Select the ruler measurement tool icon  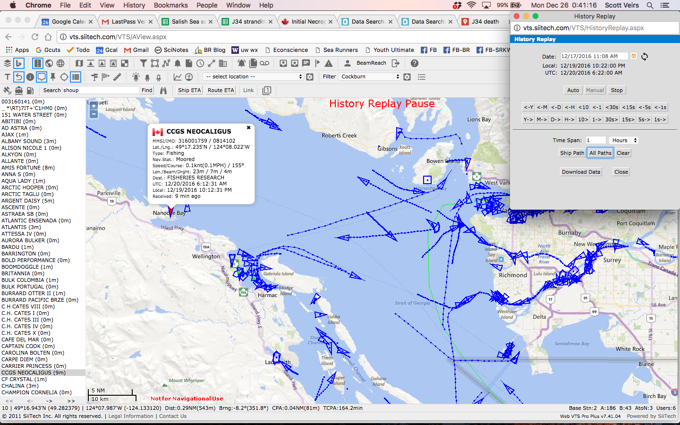117,76
